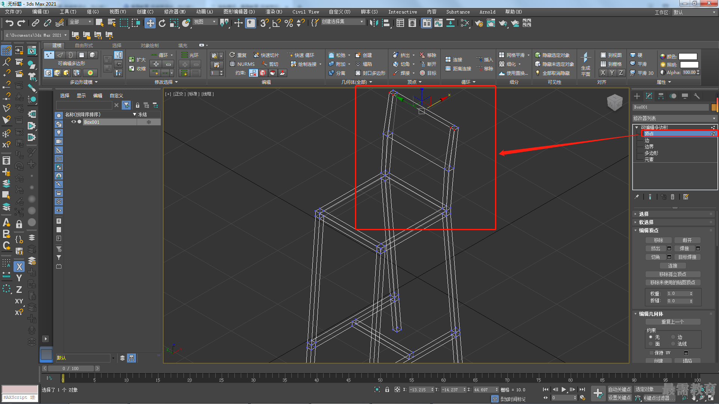This screenshot has width=719, height=404.
Task: Open the 修改器(M) menu
Action: (175, 12)
